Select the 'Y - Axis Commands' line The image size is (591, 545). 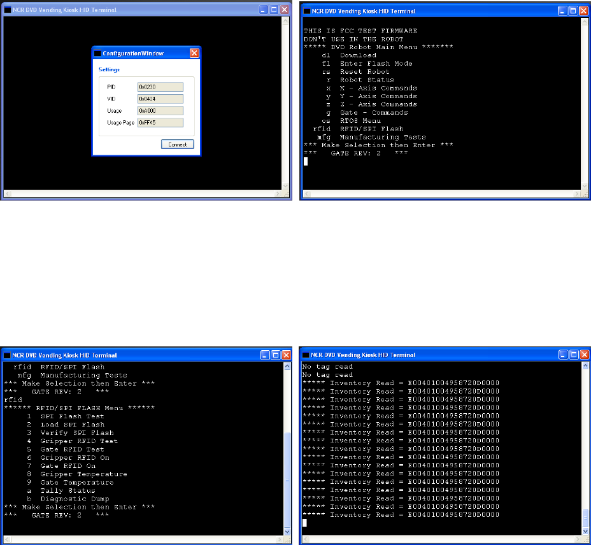[372, 97]
